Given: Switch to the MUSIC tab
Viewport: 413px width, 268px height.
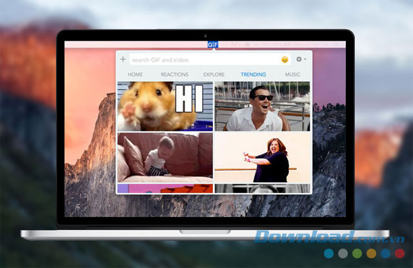Looking at the screenshot, I should tap(292, 75).
